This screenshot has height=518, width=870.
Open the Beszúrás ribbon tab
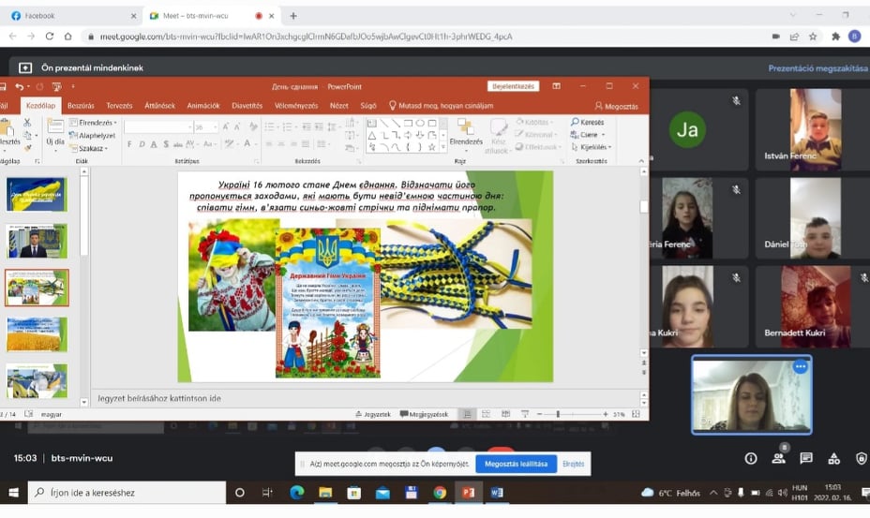click(x=81, y=106)
